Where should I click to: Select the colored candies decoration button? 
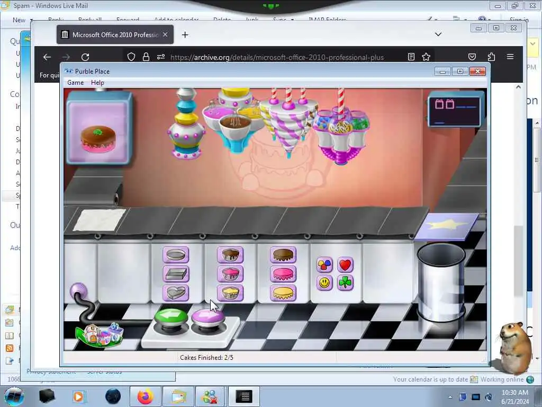click(324, 265)
